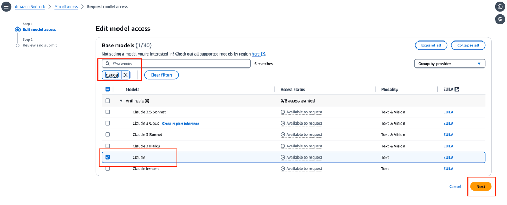Check the Claude 3.5 Sonnet checkbox

click(108, 112)
